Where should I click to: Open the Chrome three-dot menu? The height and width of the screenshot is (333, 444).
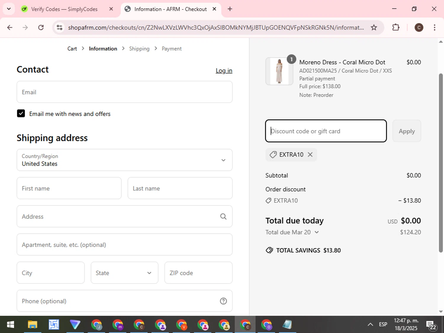(435, 28)
